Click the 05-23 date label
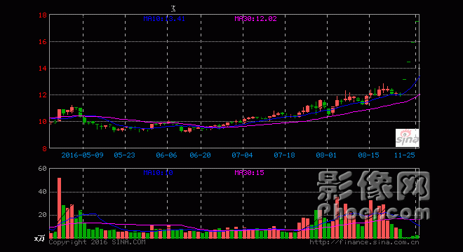 point(124,155)
